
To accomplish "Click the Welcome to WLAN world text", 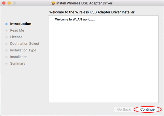I will point(75,19).
